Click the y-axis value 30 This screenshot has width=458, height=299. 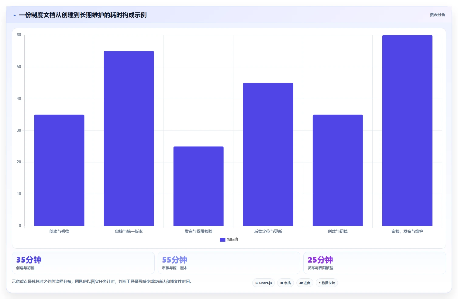tap(19, 131)
